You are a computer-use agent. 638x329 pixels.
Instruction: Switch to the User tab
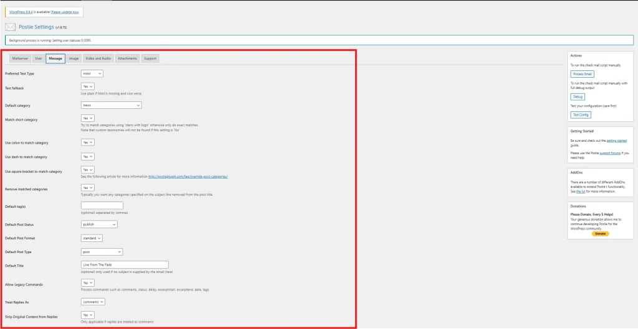(39, 58)
